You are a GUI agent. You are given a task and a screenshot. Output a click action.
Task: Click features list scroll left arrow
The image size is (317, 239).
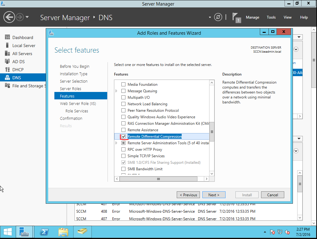tap(117, 179)
